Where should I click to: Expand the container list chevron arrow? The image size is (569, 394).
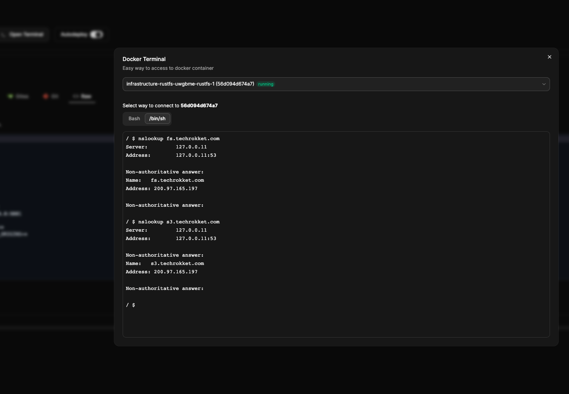tap(544, 84)
